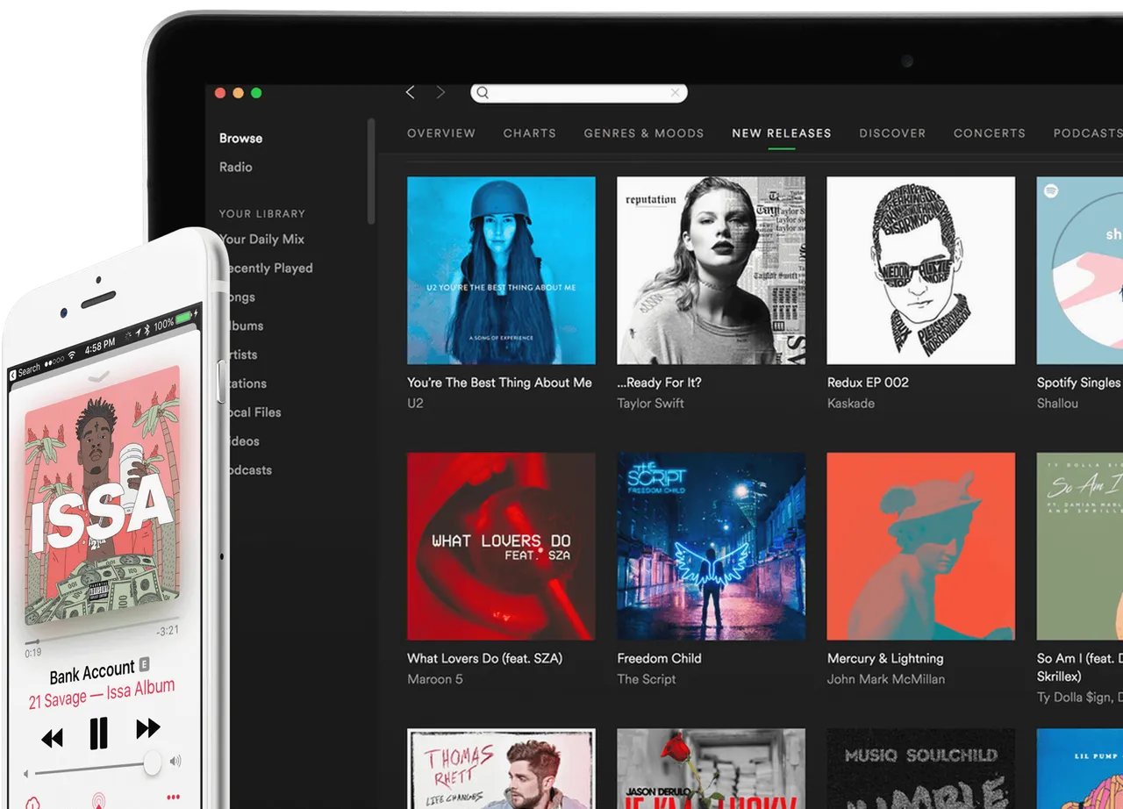This screenshot has height=809, width=1123.
Task: Tap the AirPlay icon on iPhone
Action: pyautogui.click(x=99, y=800)
